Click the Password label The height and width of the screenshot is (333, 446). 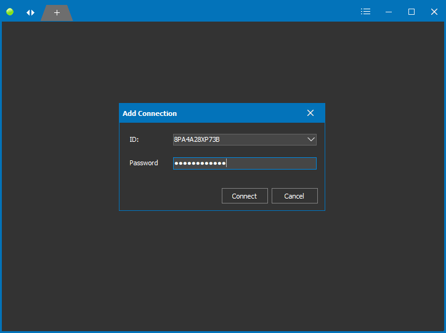(144, 163)
